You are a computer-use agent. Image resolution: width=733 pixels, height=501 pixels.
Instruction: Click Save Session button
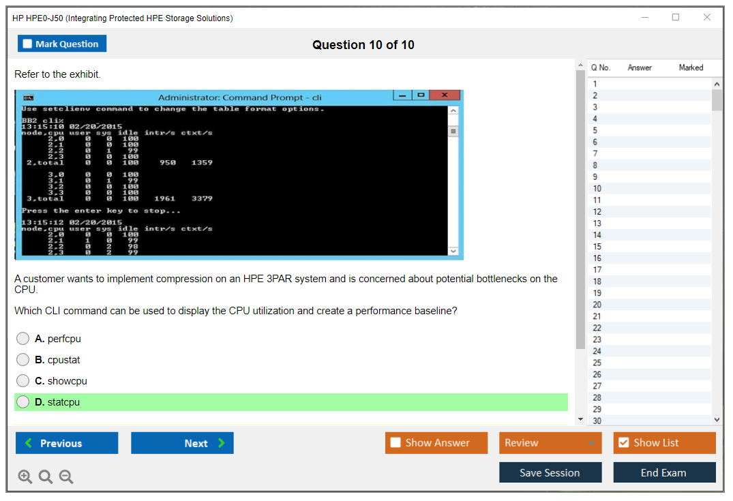[x=550, y=472]
